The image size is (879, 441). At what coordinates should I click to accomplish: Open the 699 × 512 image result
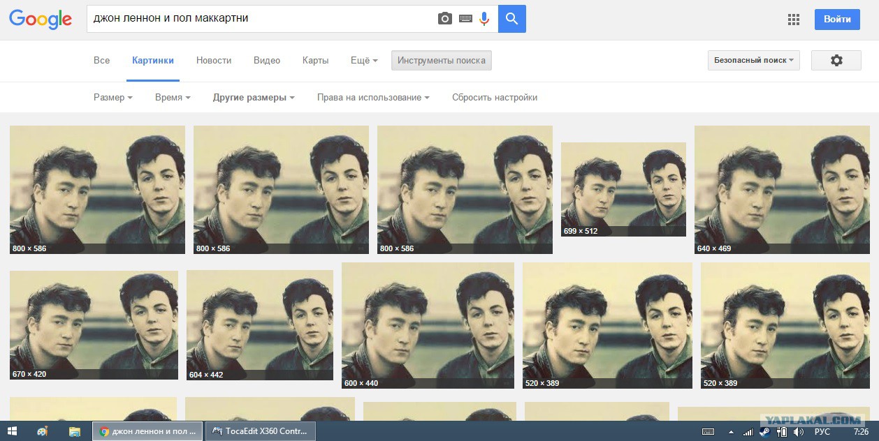623,189
